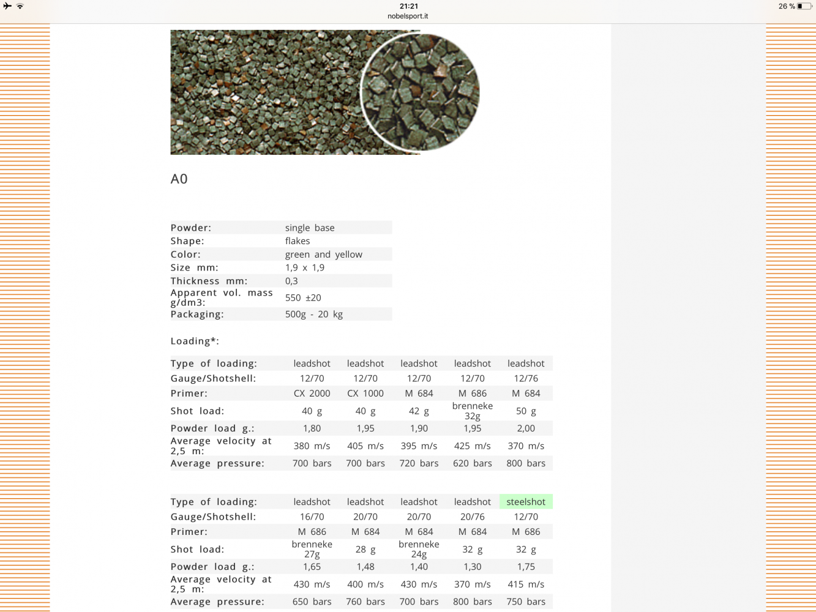Select the '500g - 20 kg' packaging value
The width and height of the screenshot is (816, 612).
314,314
